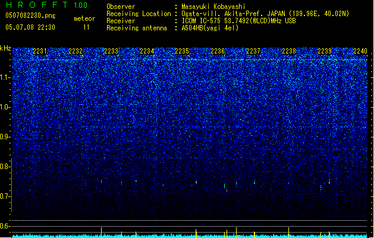Click the meteor echo just before 2233
The width and height of the screenshot is (374, 238).
(x=101, y=182)
